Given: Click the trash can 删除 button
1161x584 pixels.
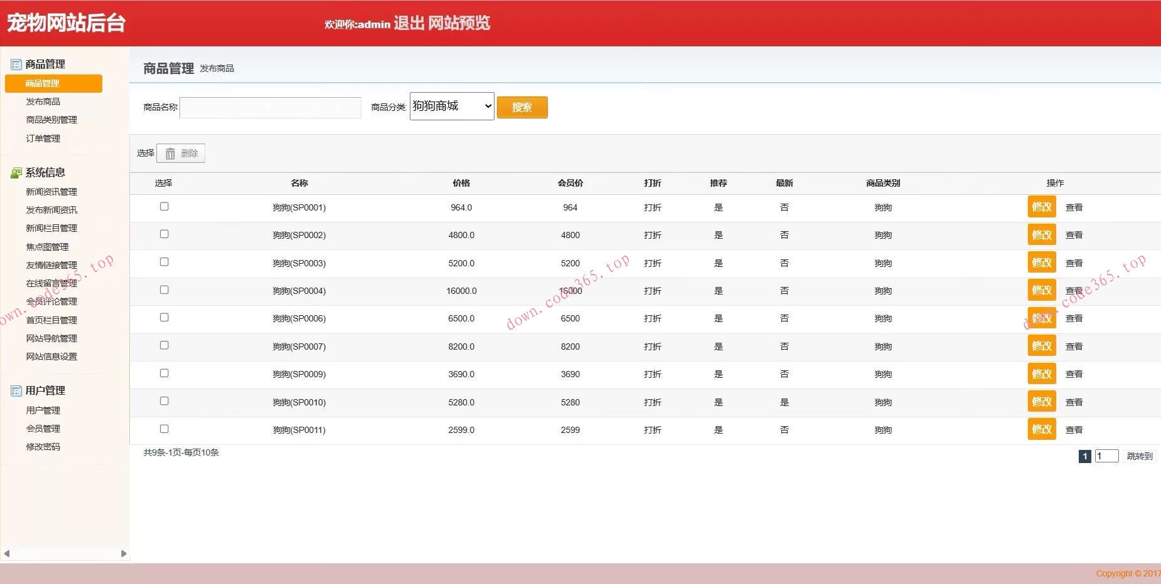Looking at the screenshot, I should click(181, 154).
